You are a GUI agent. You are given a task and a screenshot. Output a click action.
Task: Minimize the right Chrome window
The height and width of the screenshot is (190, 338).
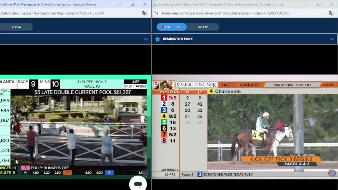306,4
